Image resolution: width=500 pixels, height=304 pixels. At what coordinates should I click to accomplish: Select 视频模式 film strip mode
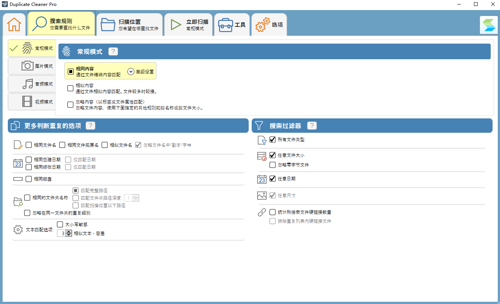coord(32,102)
